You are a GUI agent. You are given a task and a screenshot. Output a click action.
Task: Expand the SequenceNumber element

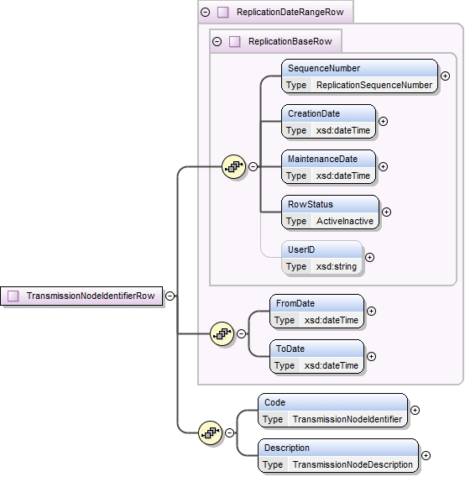(445, 76)
